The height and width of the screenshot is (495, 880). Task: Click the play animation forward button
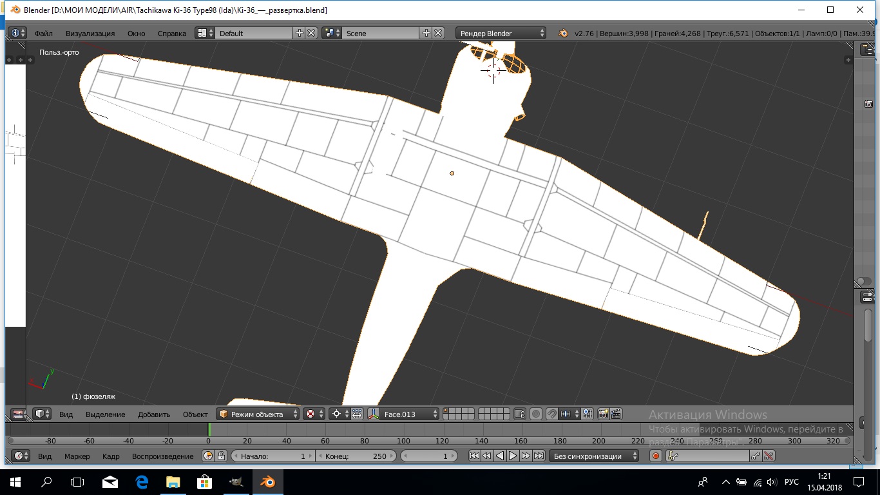click(513, 456)
